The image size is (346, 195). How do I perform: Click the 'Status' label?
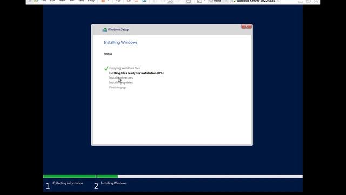[108, 54]
